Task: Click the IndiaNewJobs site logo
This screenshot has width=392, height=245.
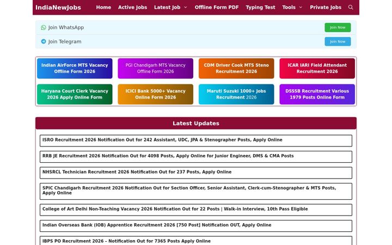Action: (x=58, y=8)
